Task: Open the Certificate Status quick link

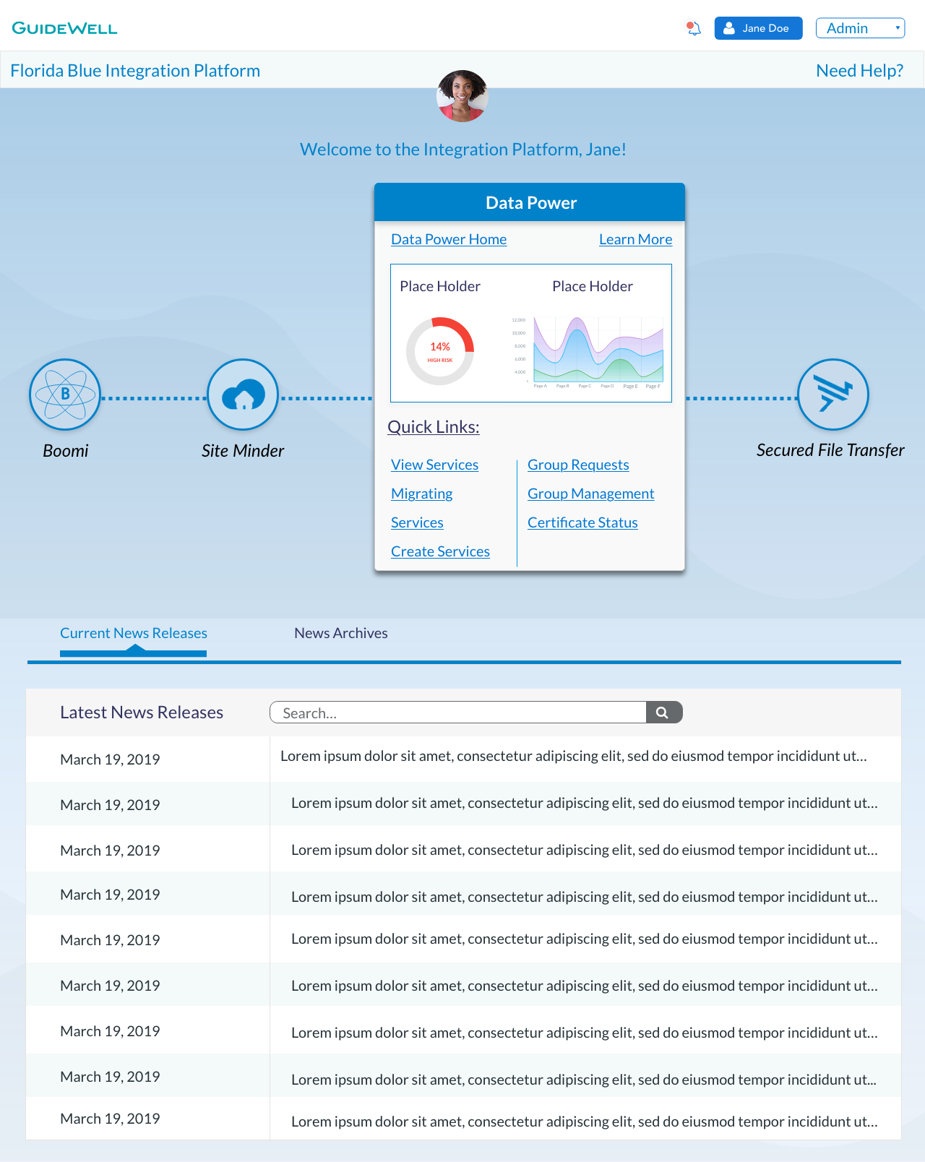Action: 582,522
